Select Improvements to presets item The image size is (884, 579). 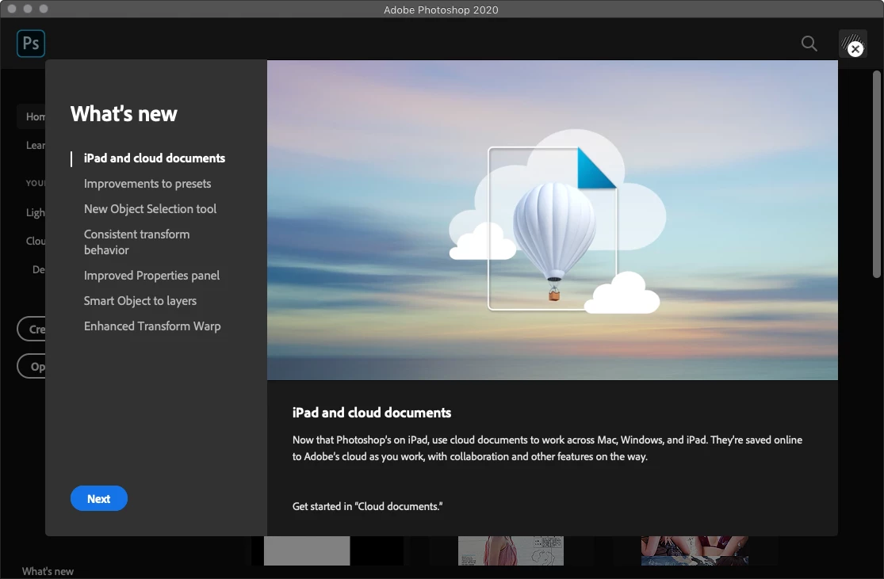tap(147, 184)
